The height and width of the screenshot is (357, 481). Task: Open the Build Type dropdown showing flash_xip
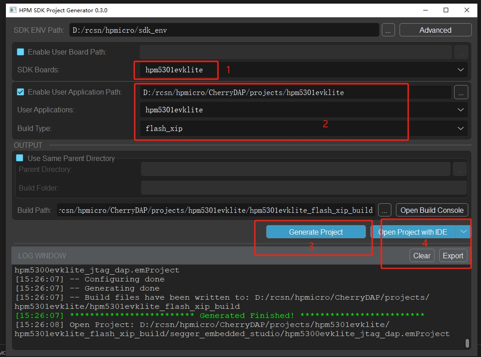point(460,128)
